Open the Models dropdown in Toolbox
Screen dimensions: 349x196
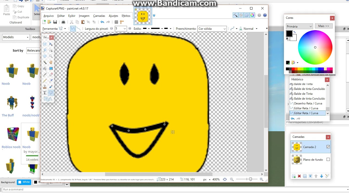tap(16, 37)
